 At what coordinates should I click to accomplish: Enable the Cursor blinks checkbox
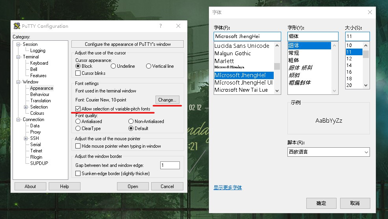[78, 73]
